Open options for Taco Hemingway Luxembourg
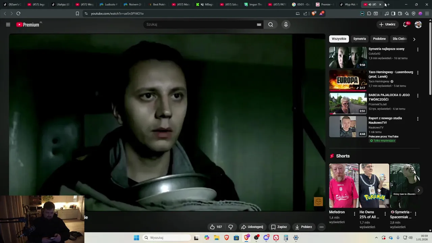 coord(417,73)
